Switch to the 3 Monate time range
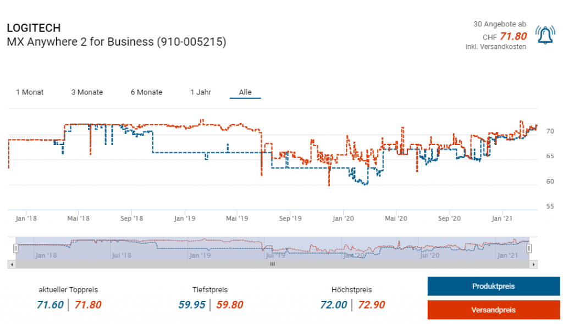Viewport: 563px width, 324px height. [87, 92]
